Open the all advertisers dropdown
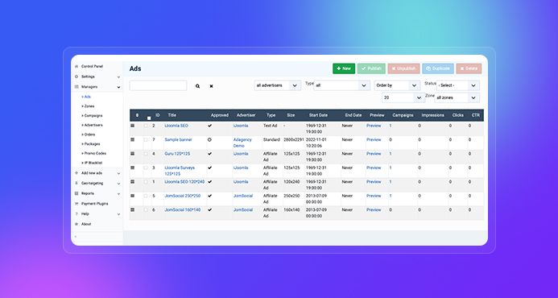This screenshot has height=298, width=558. [x=278, y=85]
